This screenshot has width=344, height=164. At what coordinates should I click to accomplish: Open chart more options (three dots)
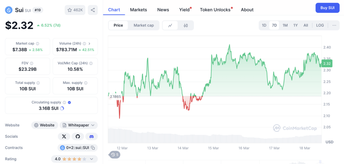tap(334, 25)
